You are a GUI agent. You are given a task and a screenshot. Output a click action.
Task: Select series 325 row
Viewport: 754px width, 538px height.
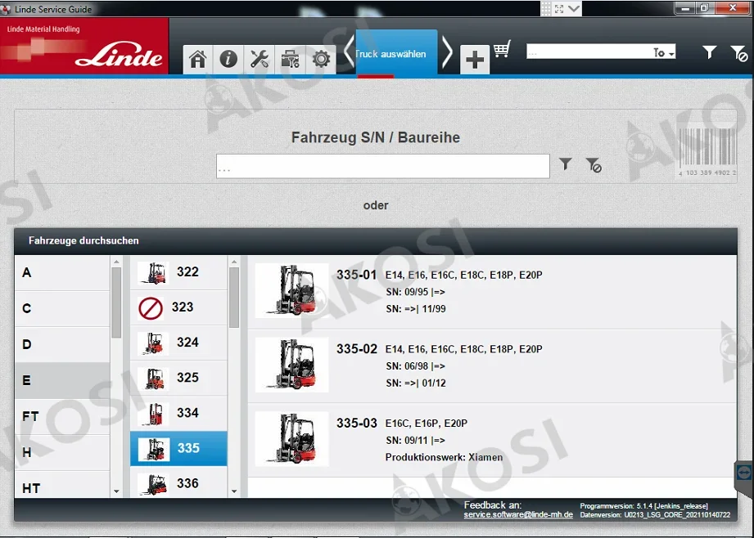pos(178,378)
